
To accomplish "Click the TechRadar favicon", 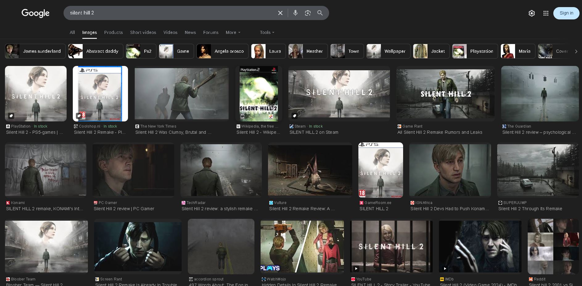I will [184, 203].
